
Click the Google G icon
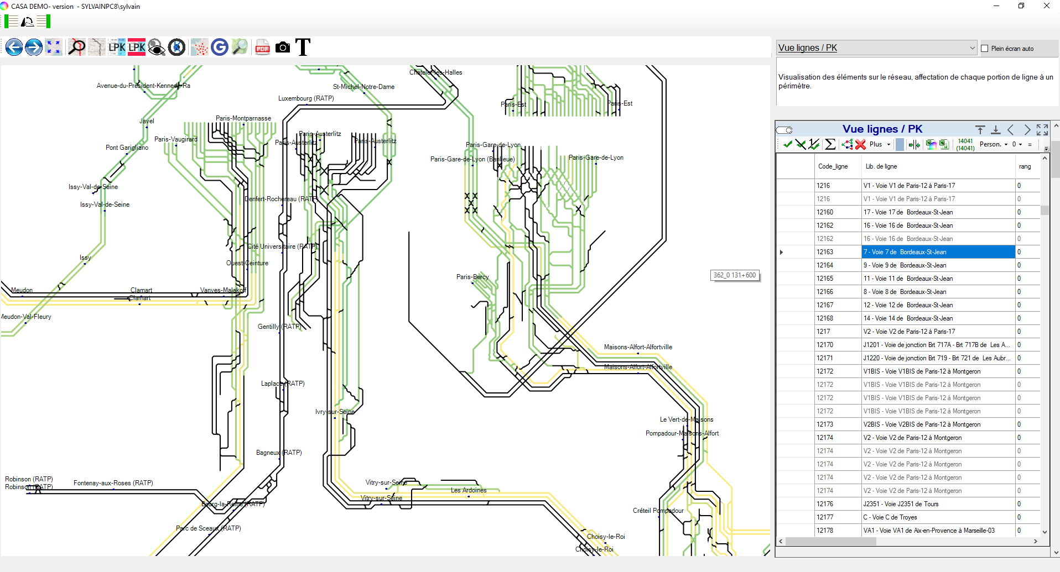[220, 48]
